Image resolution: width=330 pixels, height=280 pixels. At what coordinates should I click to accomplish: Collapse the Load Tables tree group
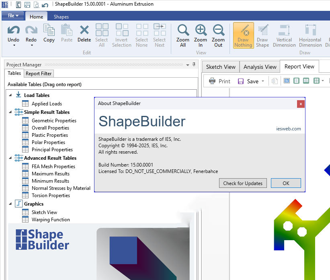(10, 95)
